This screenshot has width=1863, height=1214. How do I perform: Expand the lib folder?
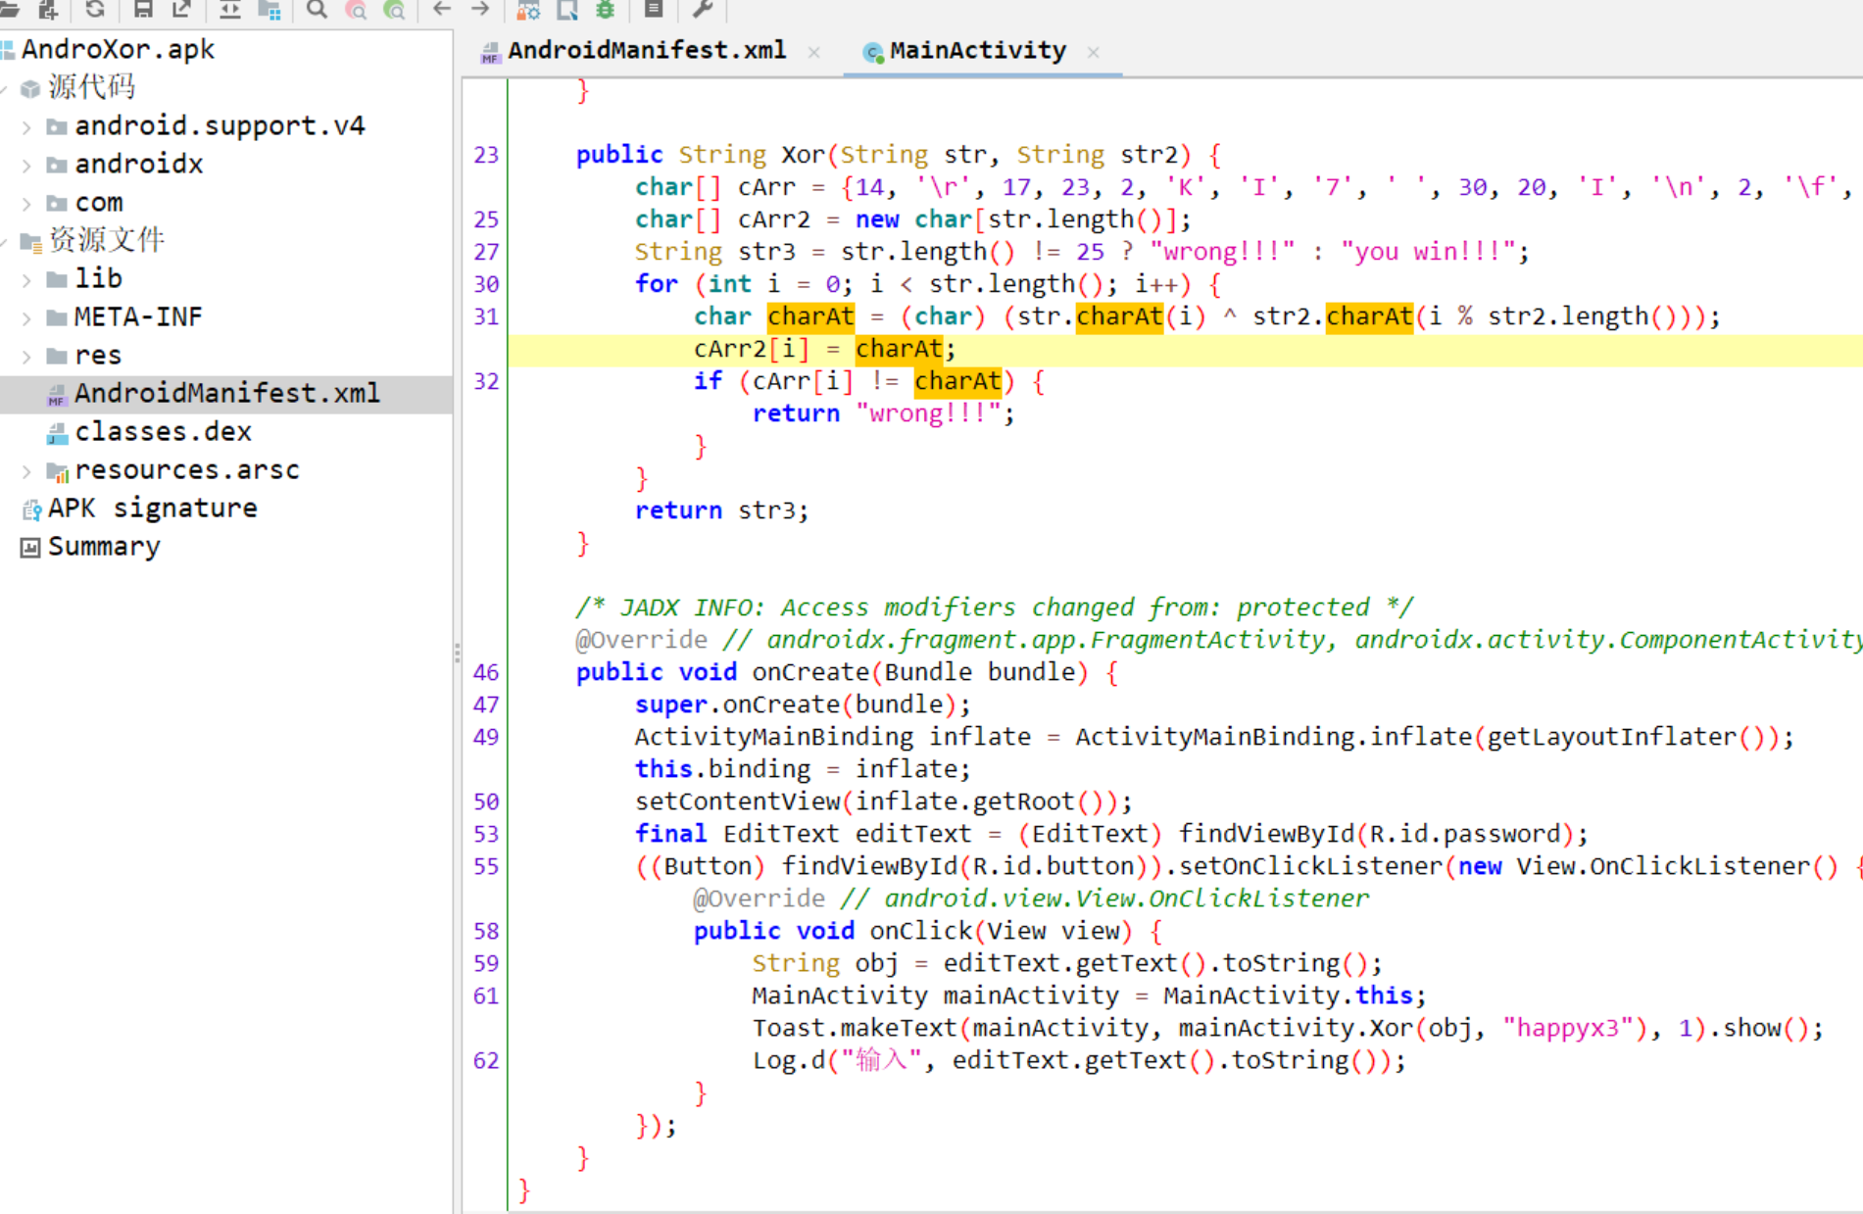click(x=26, y=279)
